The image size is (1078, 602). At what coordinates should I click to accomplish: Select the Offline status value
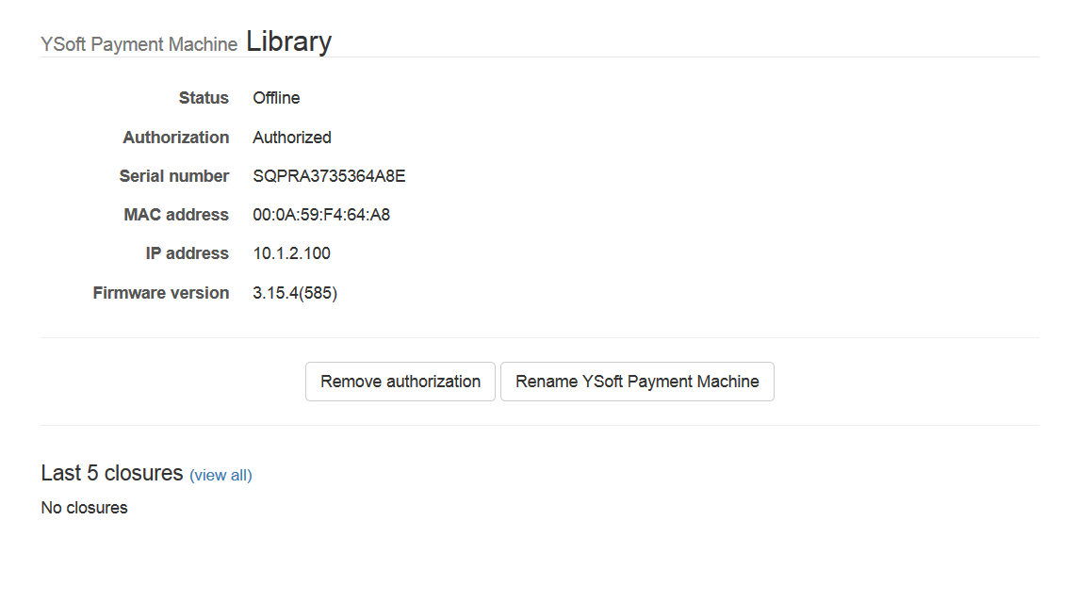point(276,98)
